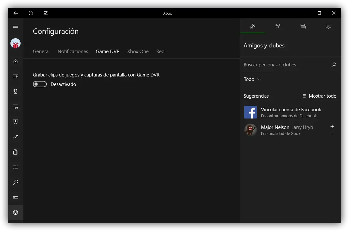Screen dimensions: 349x231
Task: Click Major Nelson avatar picture
Action: [250, 130]
